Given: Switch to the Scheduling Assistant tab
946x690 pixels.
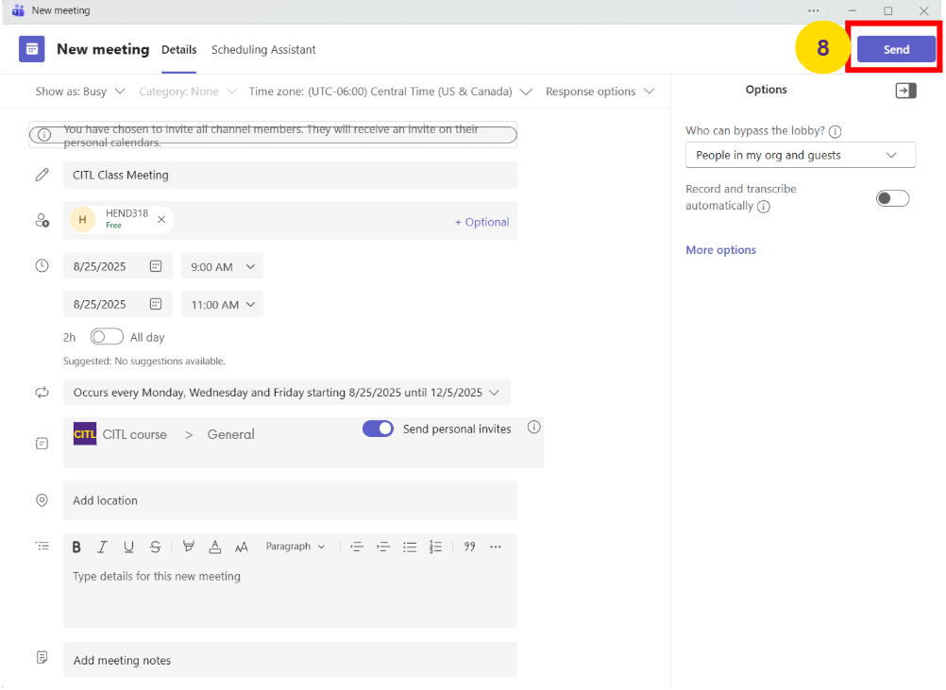Looking at the screenshot, I should tap(263, 50).
